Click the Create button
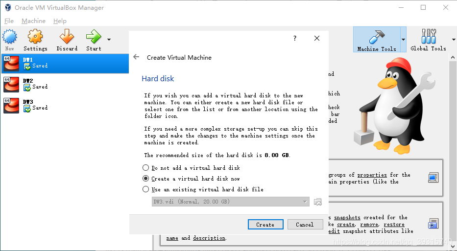 (x=265, y=225)
